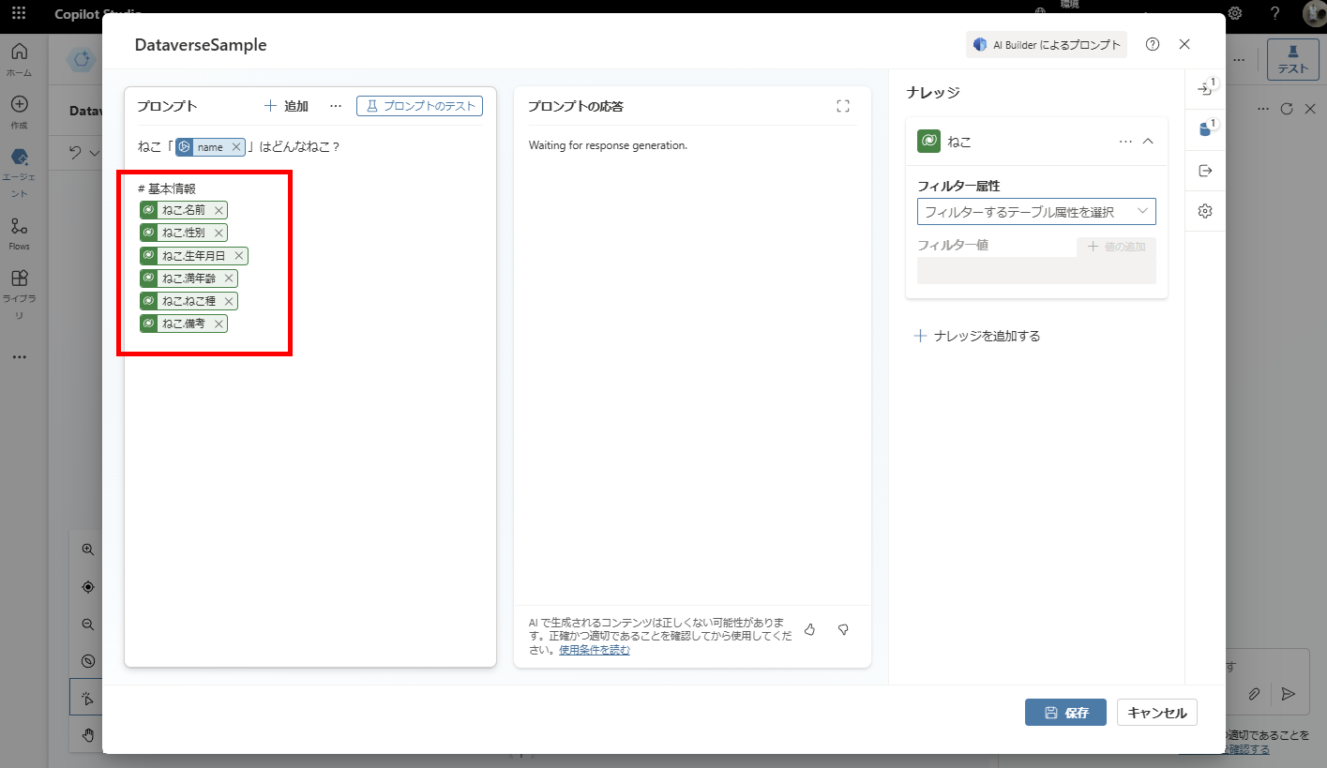
Task: Open help via question mark icon
Action: pyautogui.click(x=1153, y=44)
